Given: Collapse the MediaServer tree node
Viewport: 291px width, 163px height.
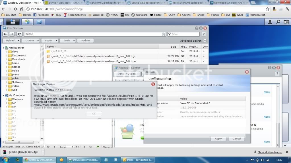Looking at the screenshot, I should pyautogui.click(x=3, y=48).
